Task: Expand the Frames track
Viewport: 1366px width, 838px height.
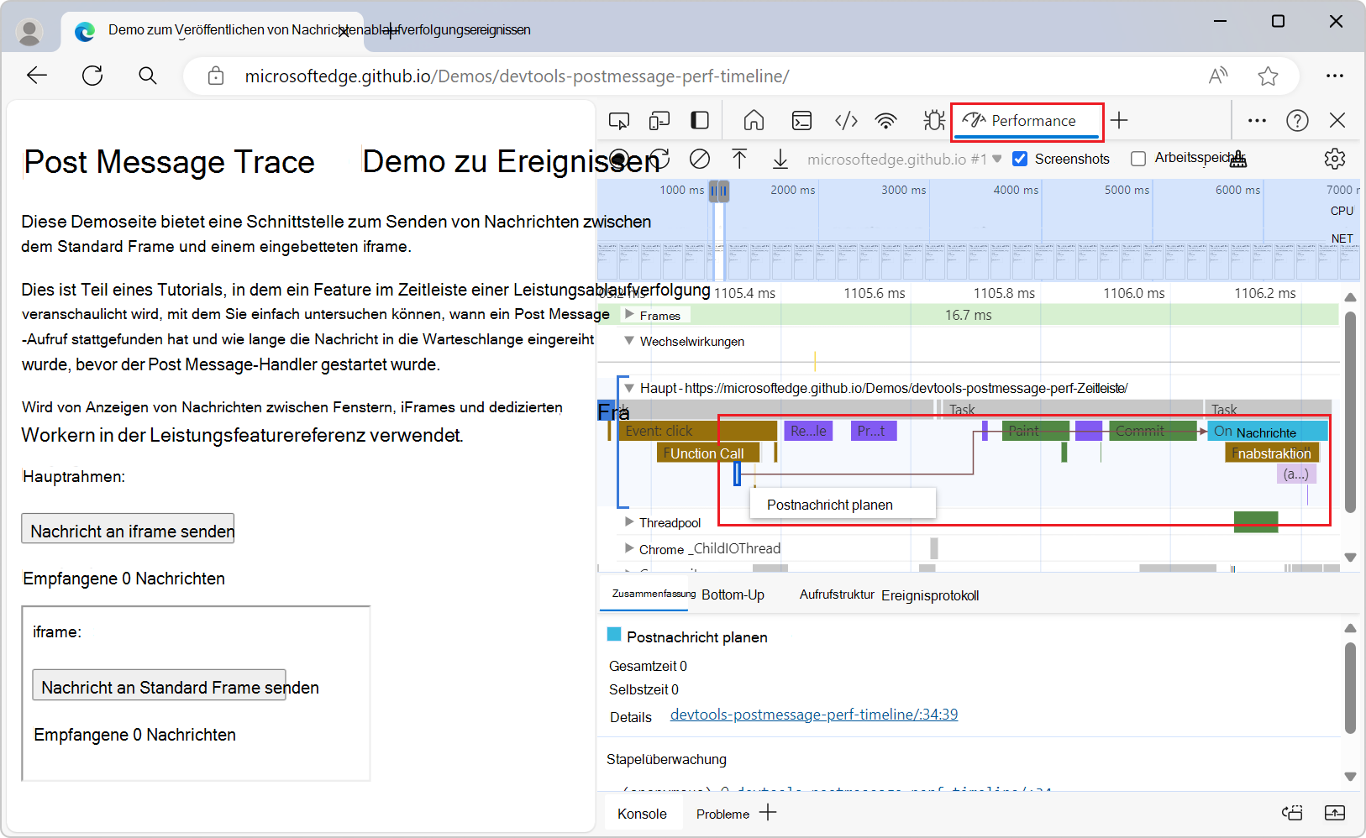Action: coord(629,315)
